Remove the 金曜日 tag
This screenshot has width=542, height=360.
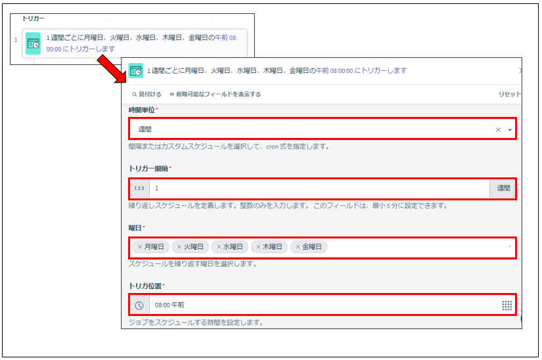coord(298,247)
